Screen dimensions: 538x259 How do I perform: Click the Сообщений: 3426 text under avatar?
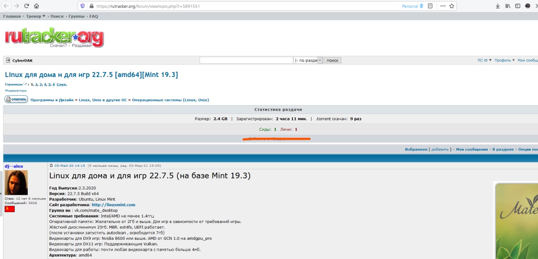tap(21, 203)
